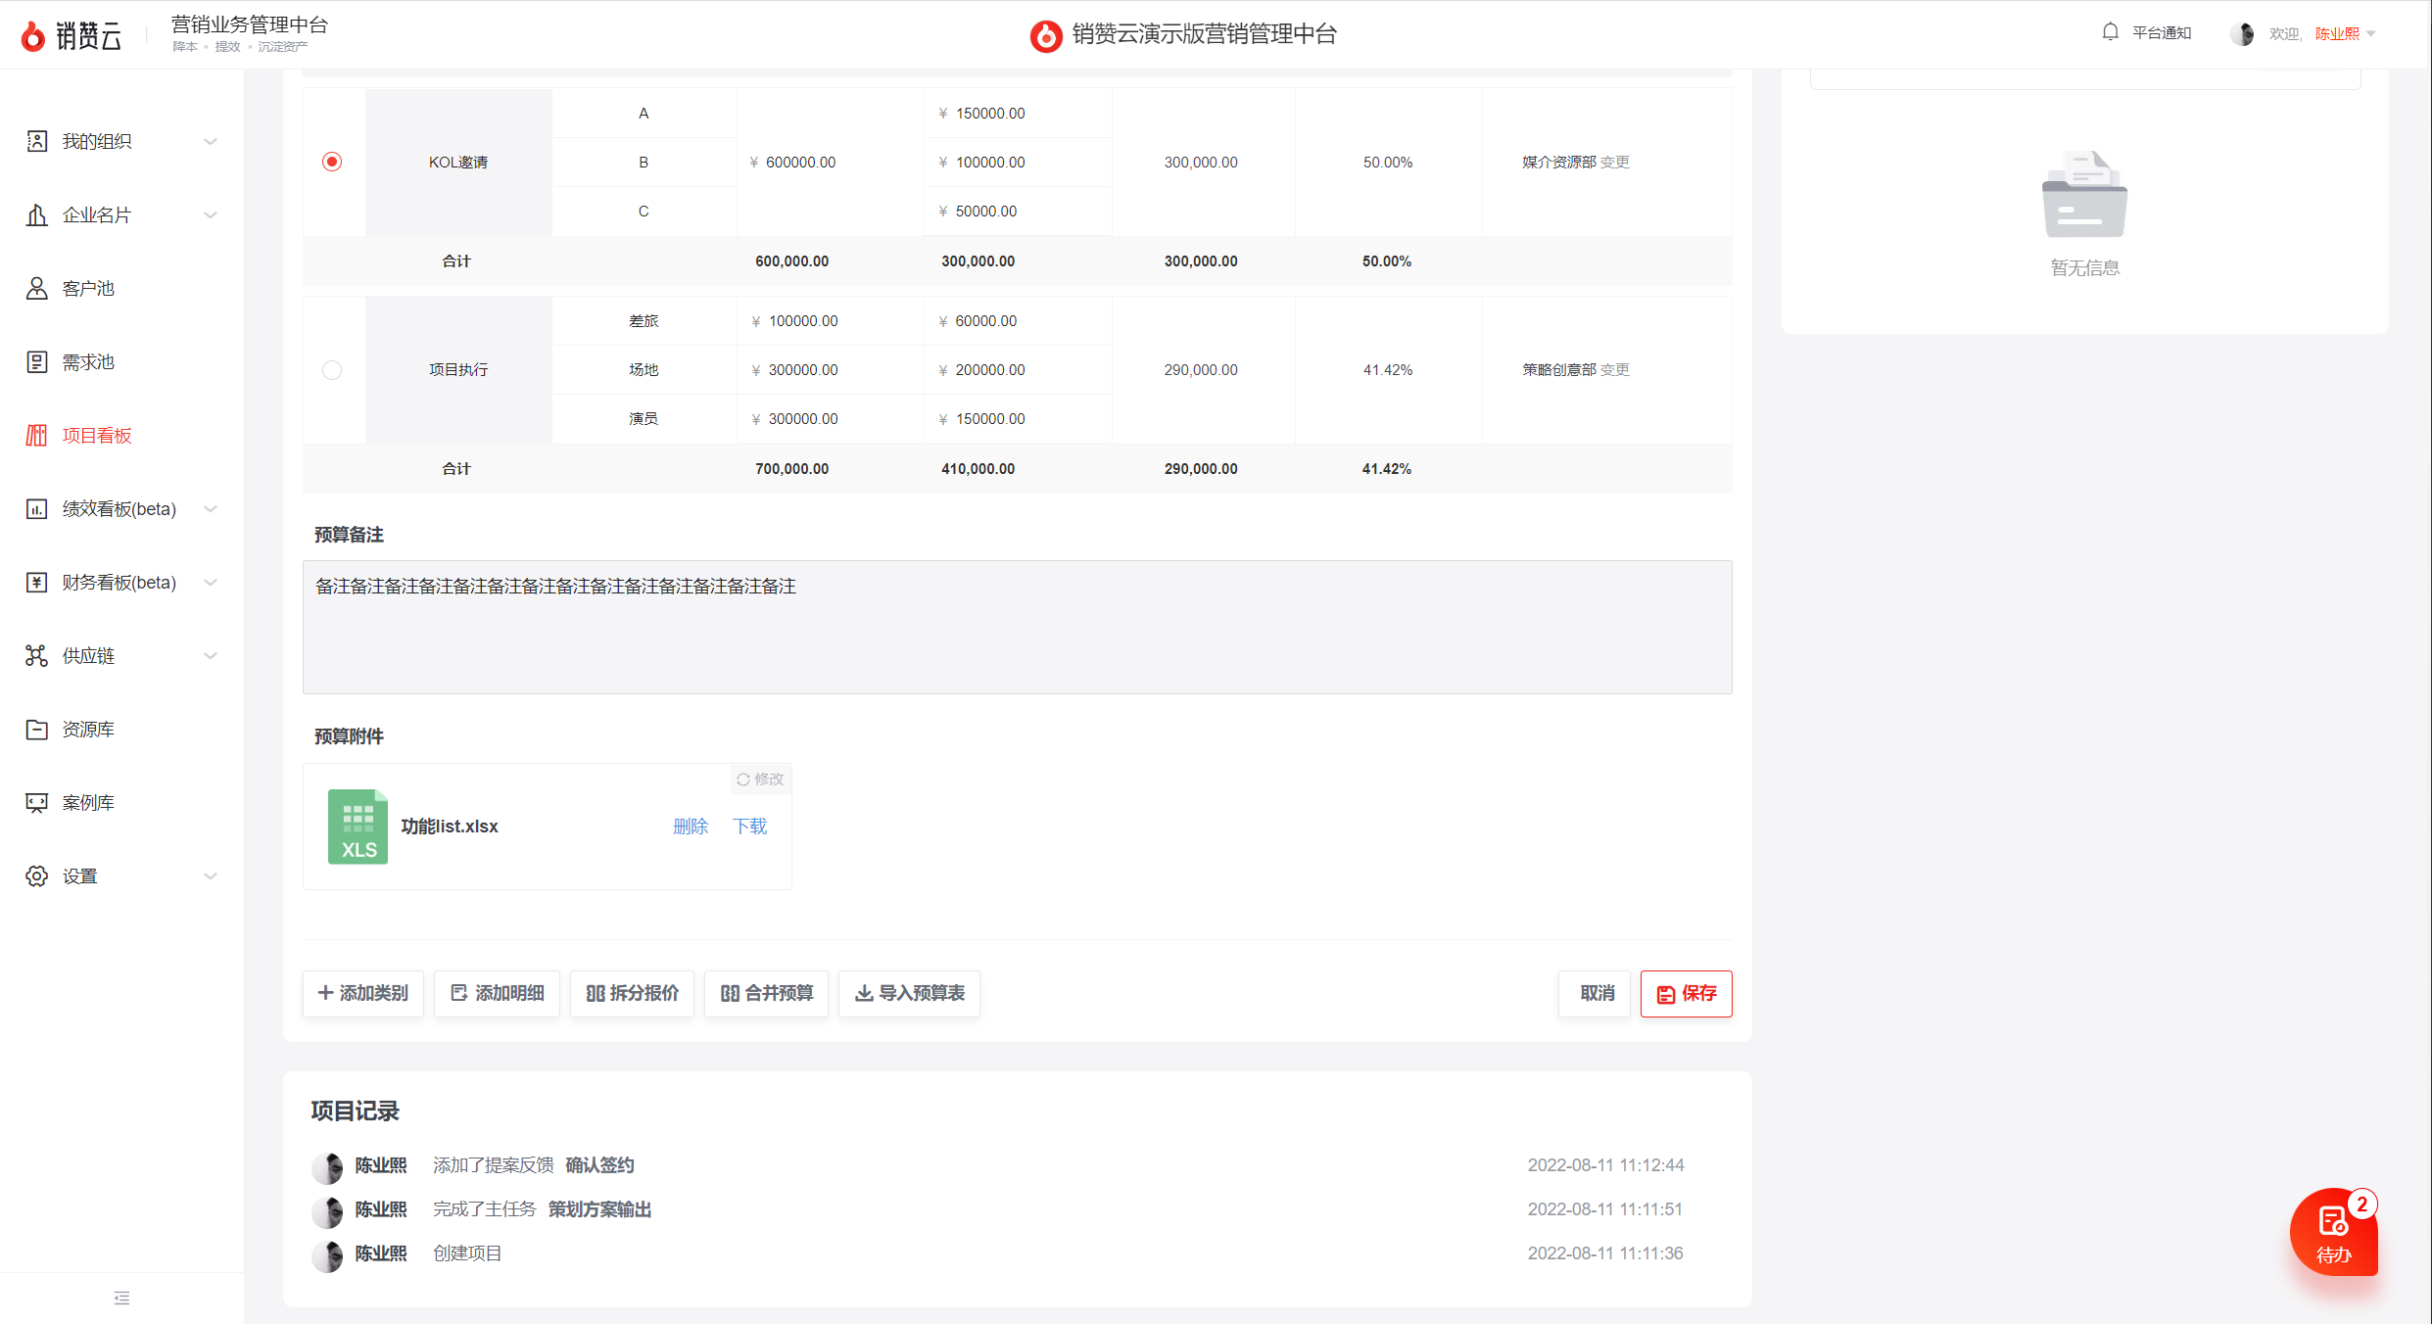Click the 财务看板 yen icon
Viewport: 2432px width, 1324px height.
[x=36, y=582]
